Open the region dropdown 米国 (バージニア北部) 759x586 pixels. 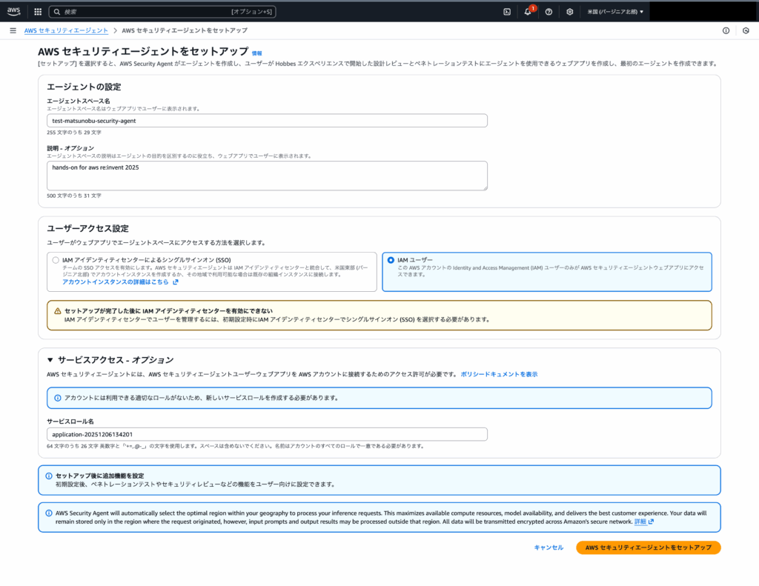pos(615,12)
